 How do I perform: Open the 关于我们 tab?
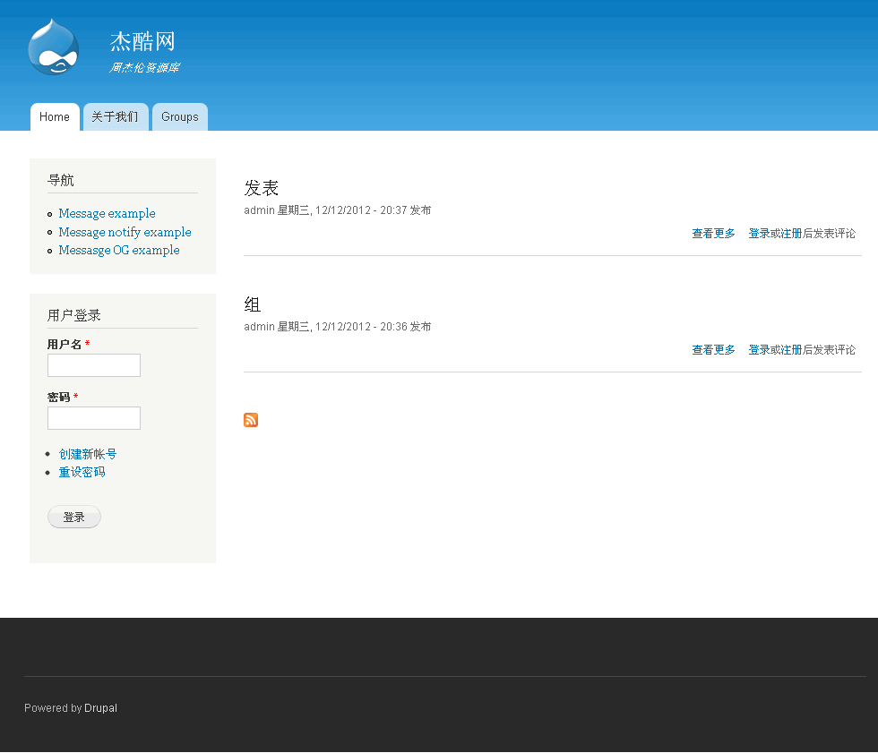pos(115,116)
